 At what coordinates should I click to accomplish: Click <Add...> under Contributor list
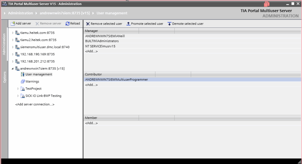tap(91, 85)
